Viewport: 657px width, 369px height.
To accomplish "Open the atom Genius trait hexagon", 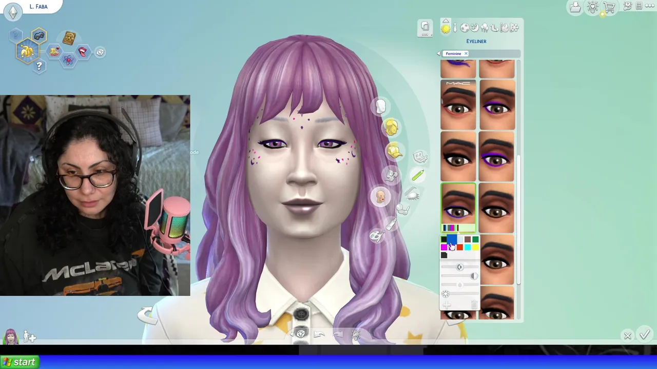I will pos(68,60).
